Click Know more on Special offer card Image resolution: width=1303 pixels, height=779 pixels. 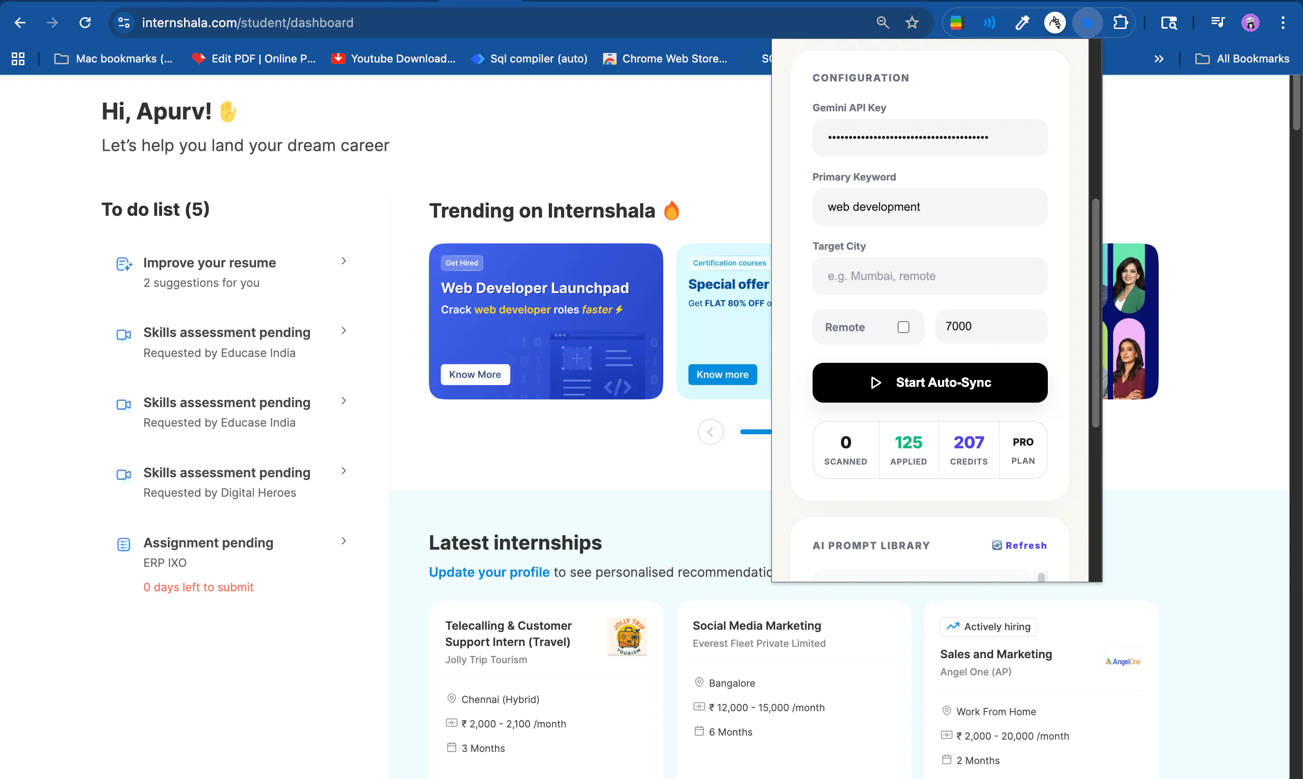pyautogui.click(x=723, y=374)
